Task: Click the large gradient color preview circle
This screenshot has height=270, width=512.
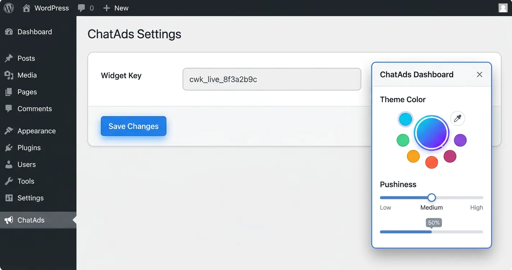Action: point(431,133)
